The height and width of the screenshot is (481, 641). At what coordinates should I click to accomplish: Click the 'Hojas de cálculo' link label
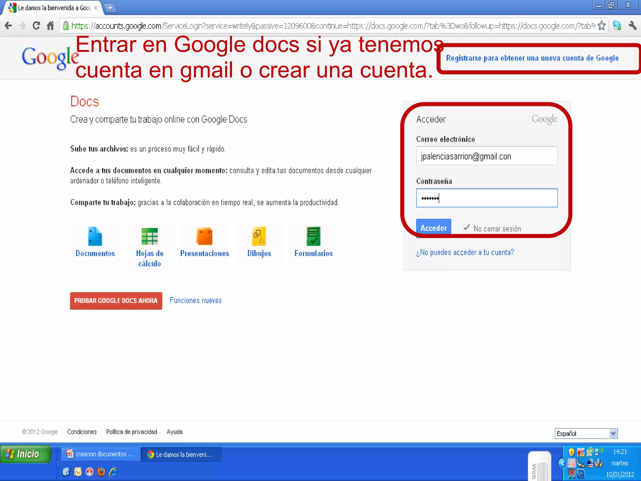coord(150,258)
